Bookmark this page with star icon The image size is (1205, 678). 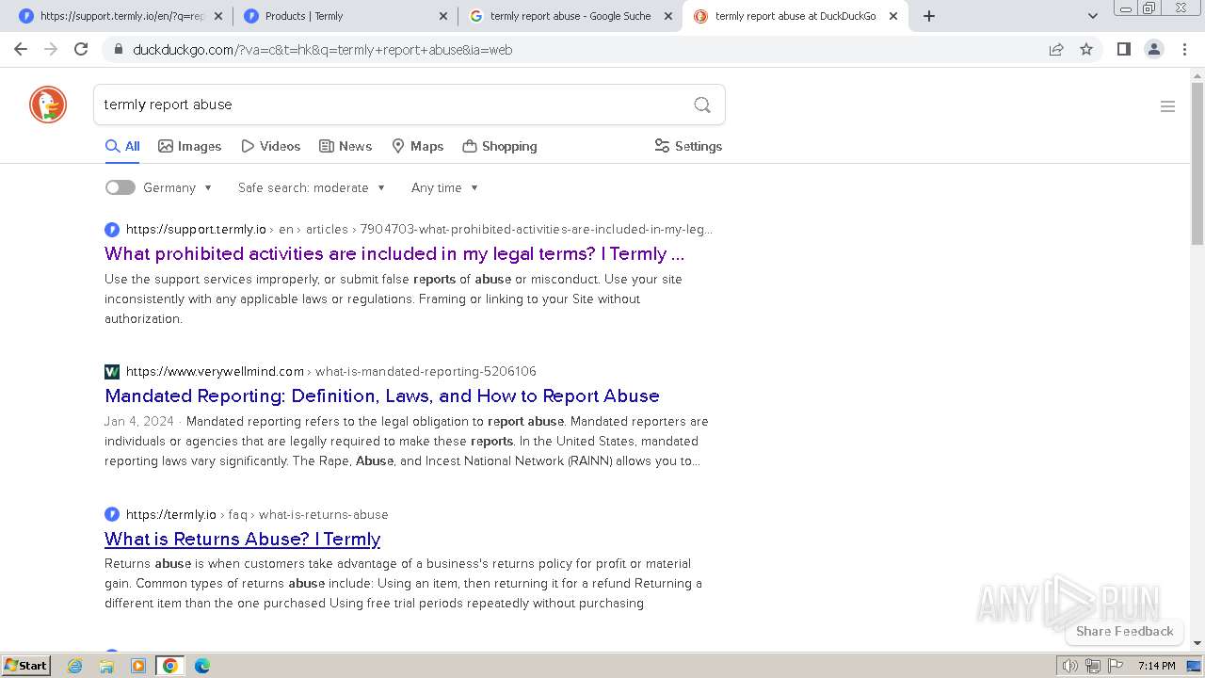1086,50
